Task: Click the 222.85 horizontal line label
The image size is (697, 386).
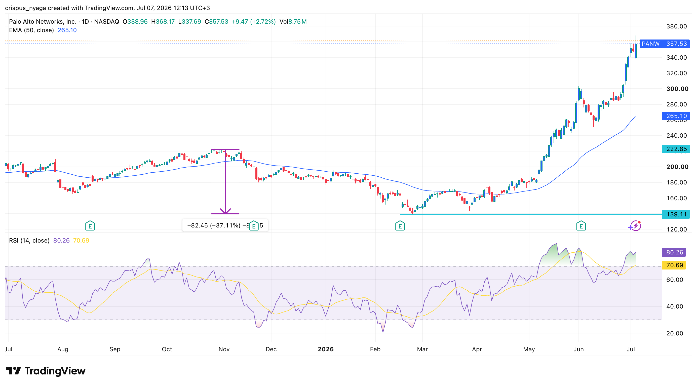Action: tap(676, 149)
